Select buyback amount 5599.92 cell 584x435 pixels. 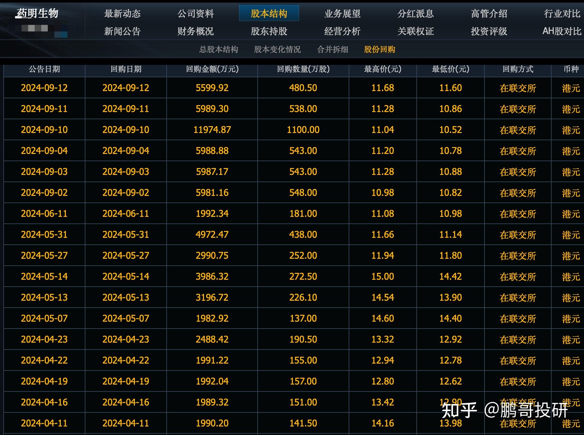click(x=212, y=88)
